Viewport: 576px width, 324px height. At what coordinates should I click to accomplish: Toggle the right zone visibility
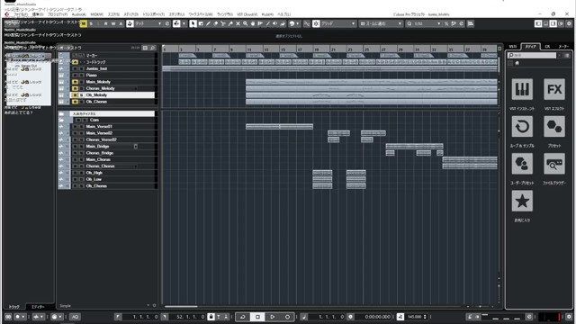pos(553,23)
